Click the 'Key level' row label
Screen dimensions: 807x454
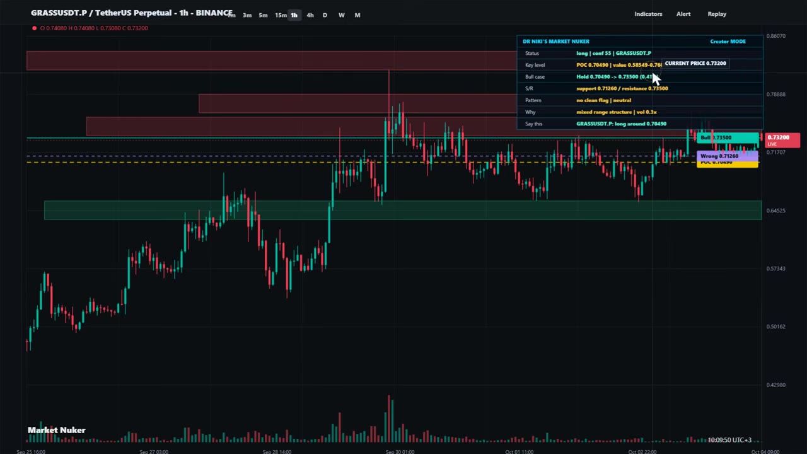(535, 65)
